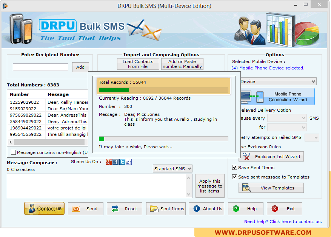This screenshot has width=331, height=237.
Task: Select row with number 975669029022
Action: point(48,115)
